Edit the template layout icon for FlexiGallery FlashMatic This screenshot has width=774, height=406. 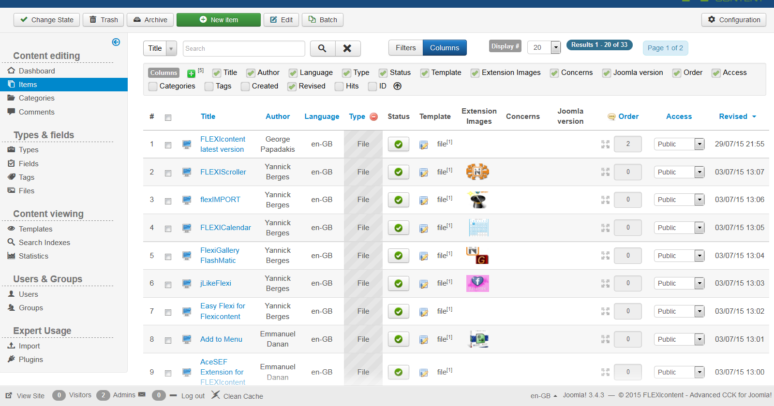coord(424,256)
